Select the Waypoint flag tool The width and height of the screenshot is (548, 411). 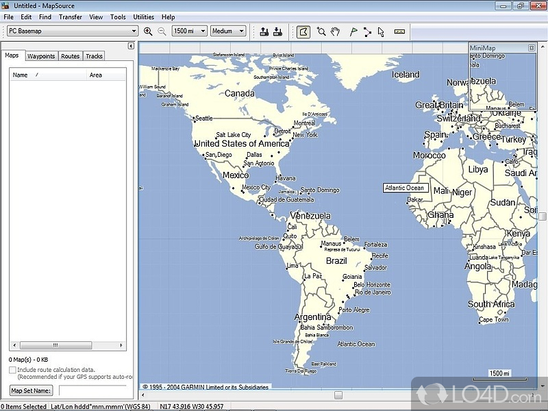(x=353, y=31)
